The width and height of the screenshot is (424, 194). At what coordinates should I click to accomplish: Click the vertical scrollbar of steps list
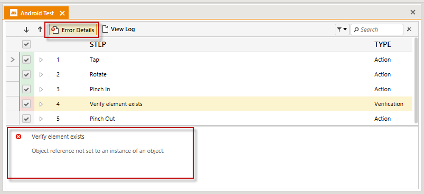(x=417, y=81)
